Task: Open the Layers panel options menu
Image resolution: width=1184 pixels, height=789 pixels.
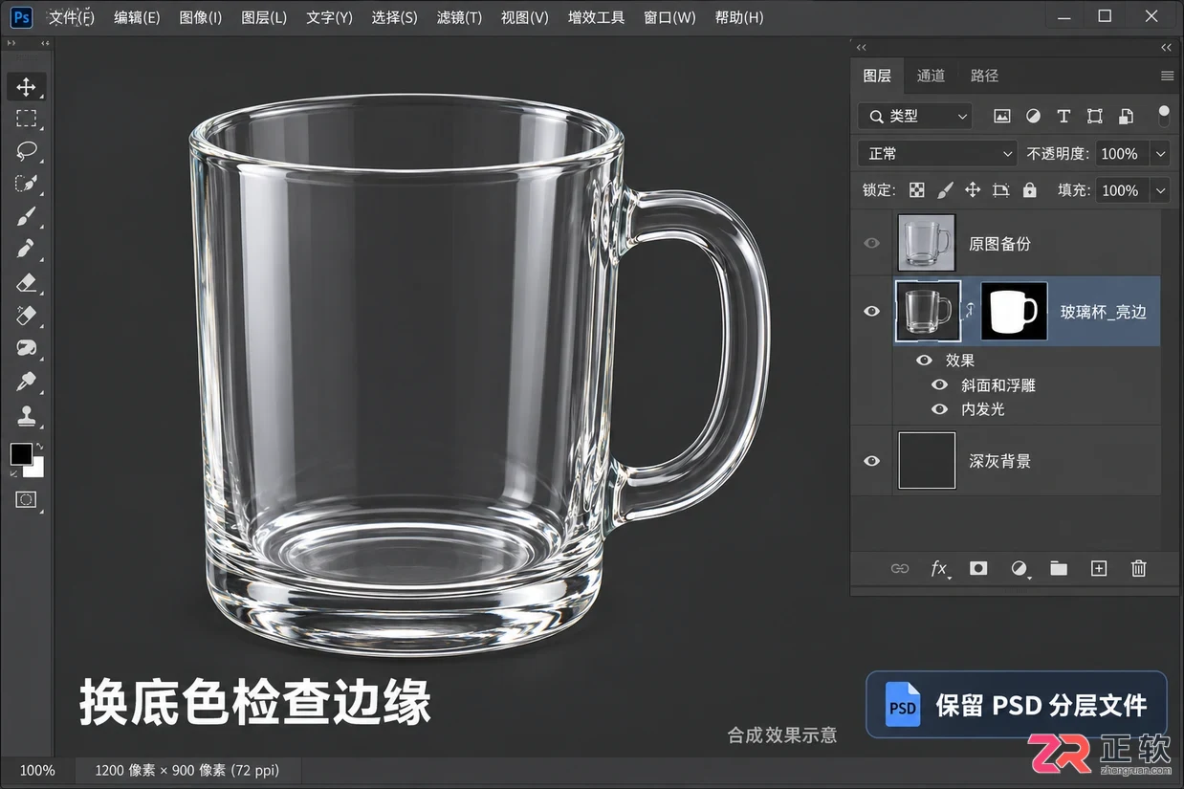Action: point(1167,76)
